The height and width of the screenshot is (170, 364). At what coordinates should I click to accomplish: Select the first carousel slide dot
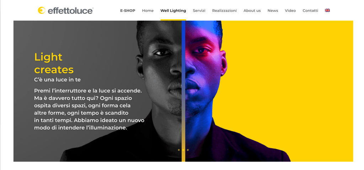click(179, 150)
